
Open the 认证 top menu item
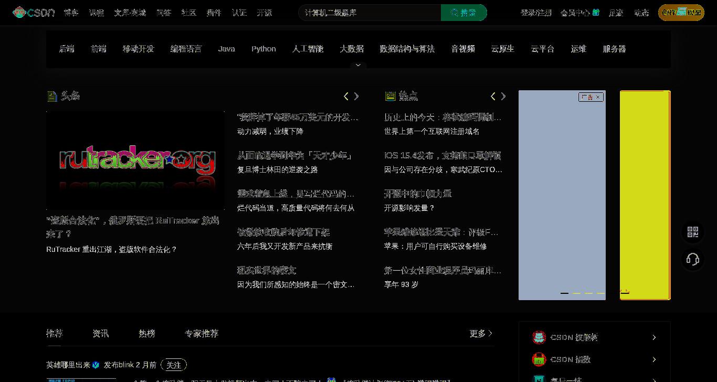coord(239,13)
